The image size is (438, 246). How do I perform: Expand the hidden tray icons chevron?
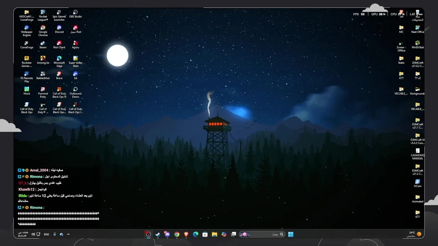[68, 234]
